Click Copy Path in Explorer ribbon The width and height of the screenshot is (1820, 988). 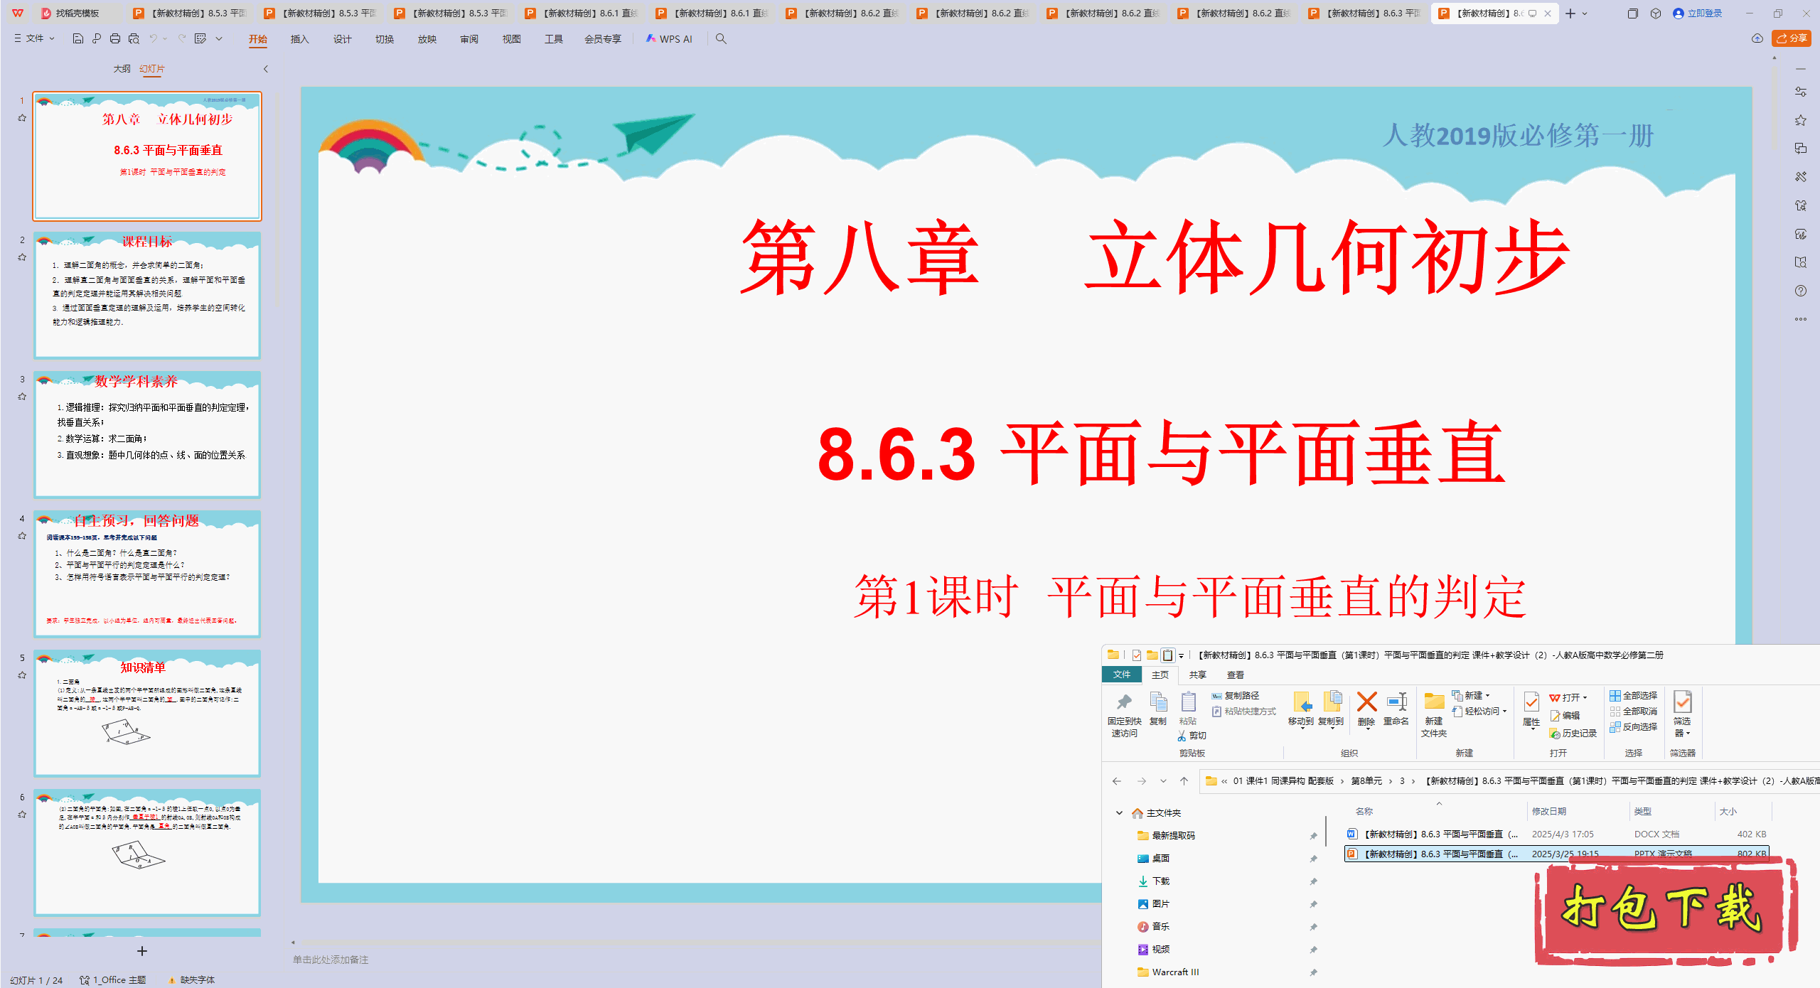(x=1236, y=696)
